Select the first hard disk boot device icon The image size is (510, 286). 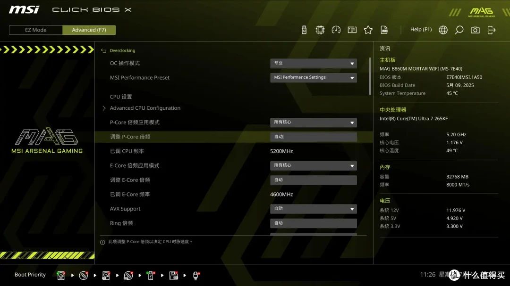coord(61,275)
